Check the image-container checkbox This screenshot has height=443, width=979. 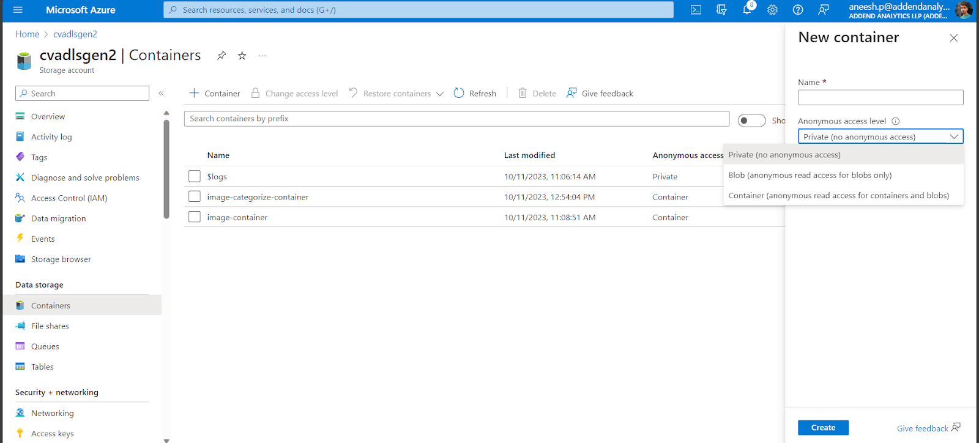[x=195, y=217]
